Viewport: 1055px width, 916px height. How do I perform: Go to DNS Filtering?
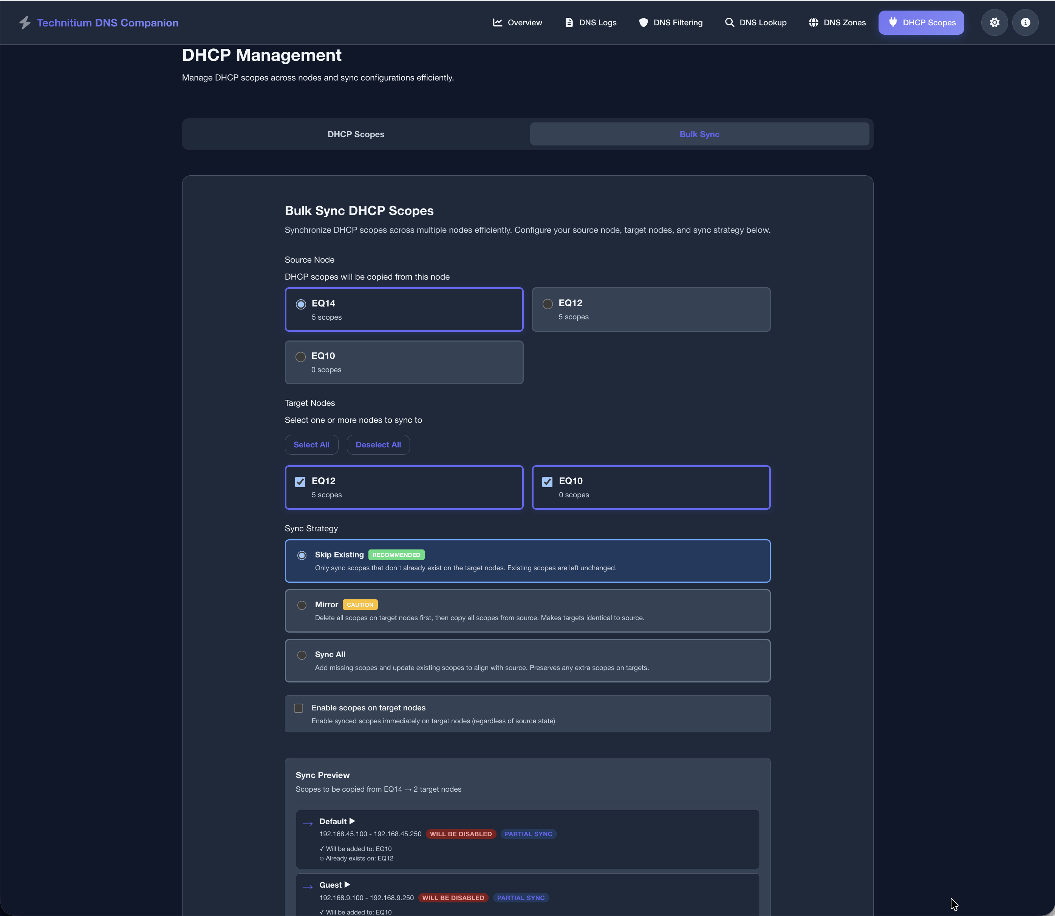[x=671, y=22]
